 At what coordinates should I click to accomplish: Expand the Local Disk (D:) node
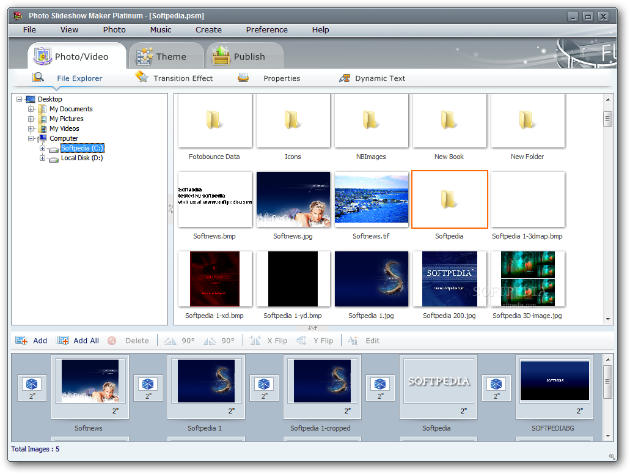click(x=43, y=158)
